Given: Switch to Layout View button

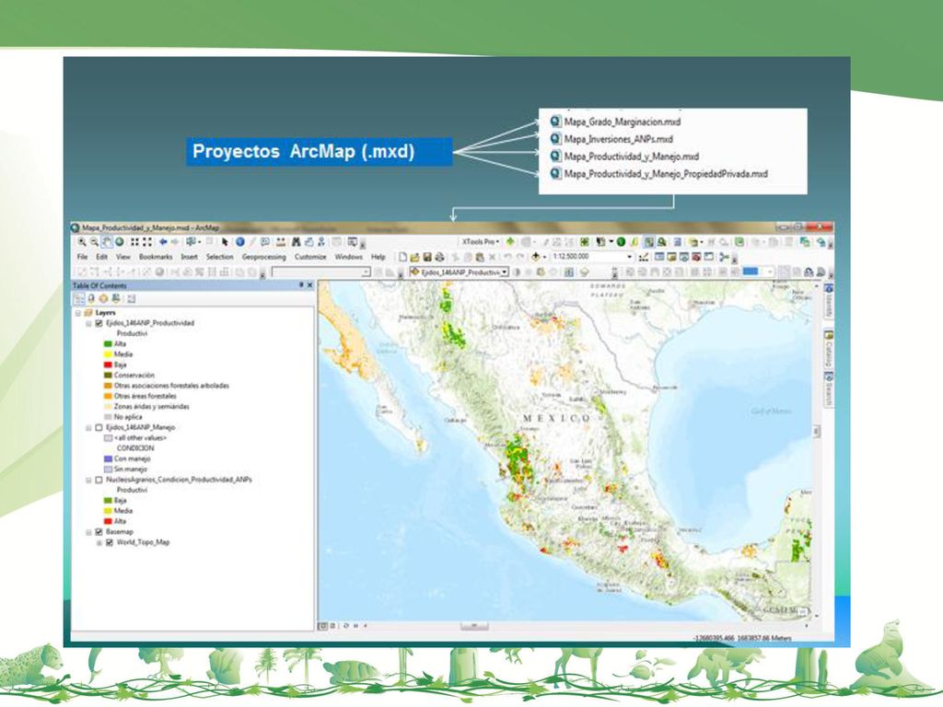Looking at the screenshot, I should 332,626.
